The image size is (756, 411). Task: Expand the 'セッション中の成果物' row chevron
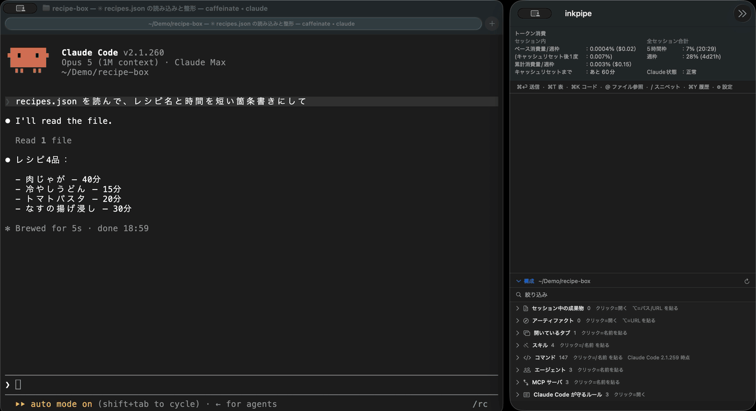coord(518,308)
